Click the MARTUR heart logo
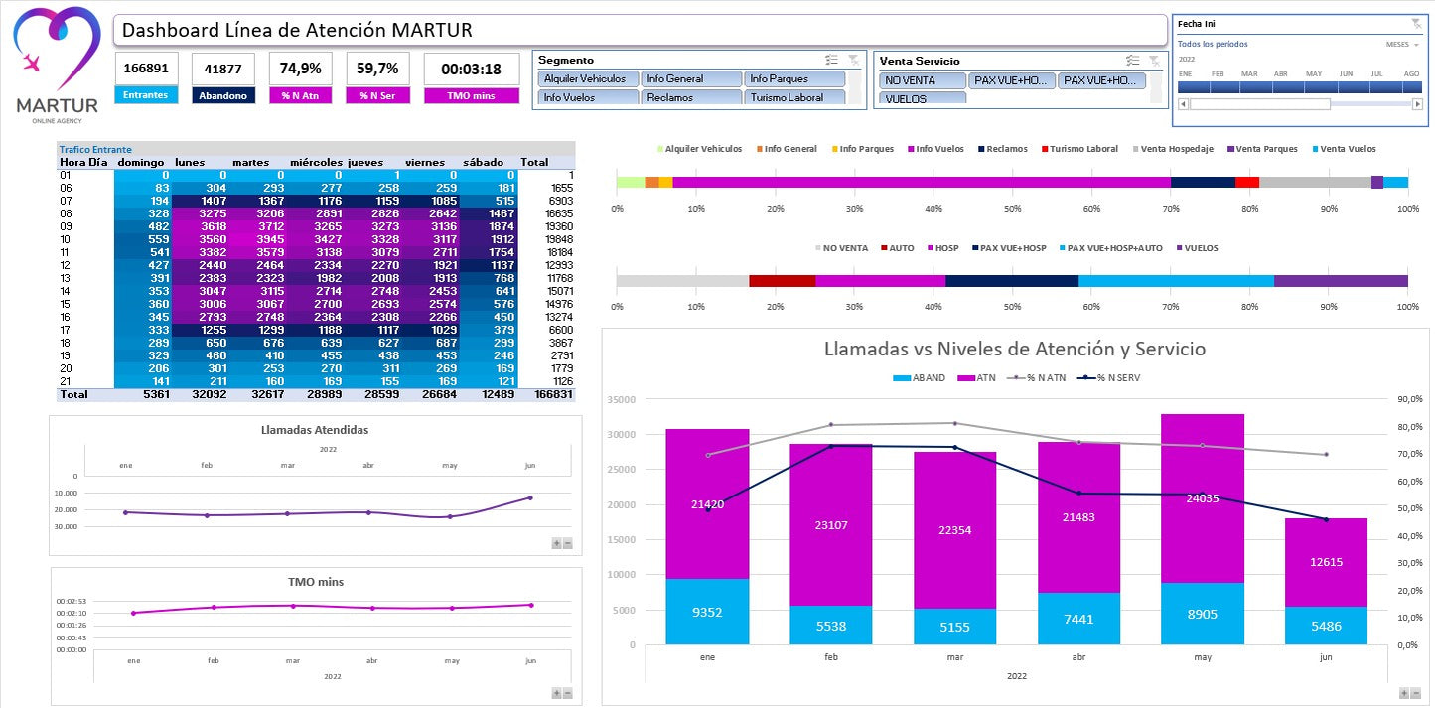This screenshot has height=708, width=1435. [x=57, y=47]
